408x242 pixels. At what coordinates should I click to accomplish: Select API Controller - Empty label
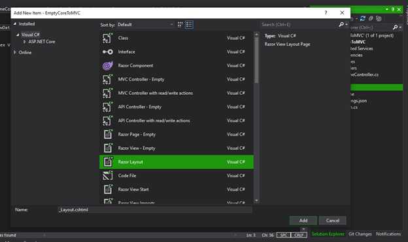(x=140, y=107)
